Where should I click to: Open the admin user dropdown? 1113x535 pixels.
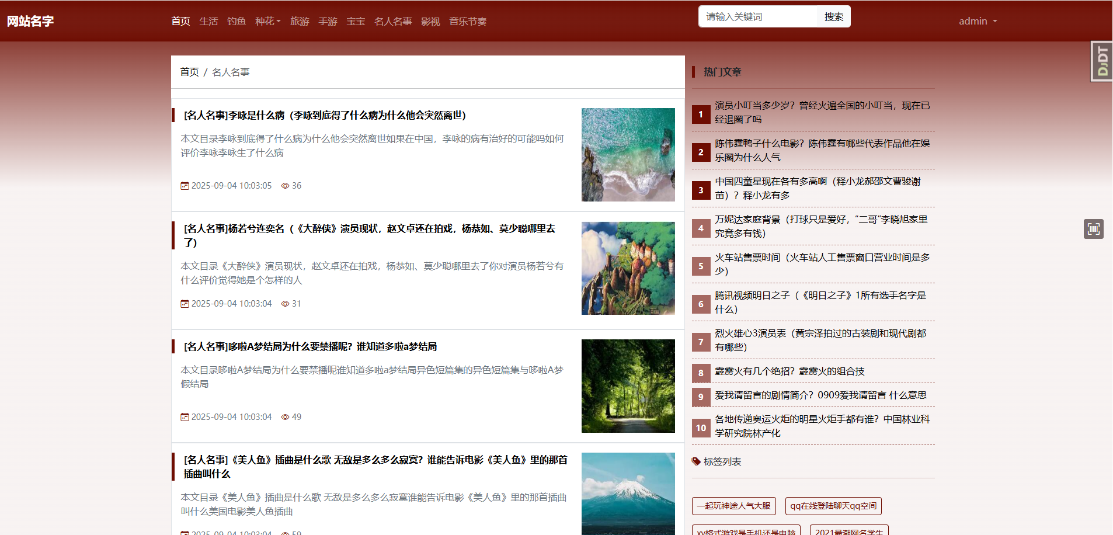coord(978,21)
